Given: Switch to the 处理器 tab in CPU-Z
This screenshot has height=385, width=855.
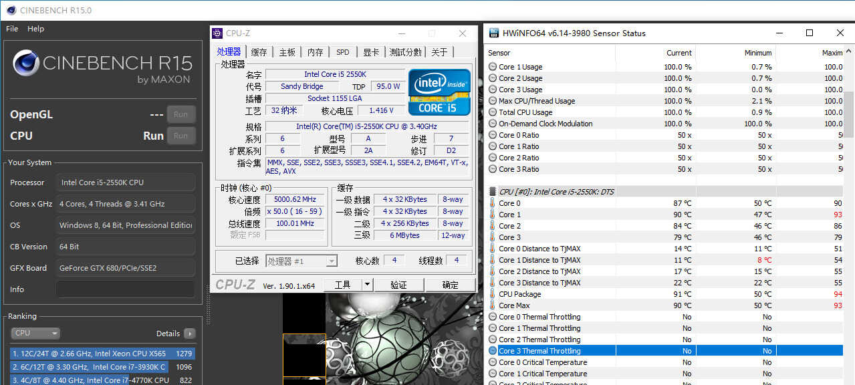Looking at the screenshot, I should tap(229, 52).
